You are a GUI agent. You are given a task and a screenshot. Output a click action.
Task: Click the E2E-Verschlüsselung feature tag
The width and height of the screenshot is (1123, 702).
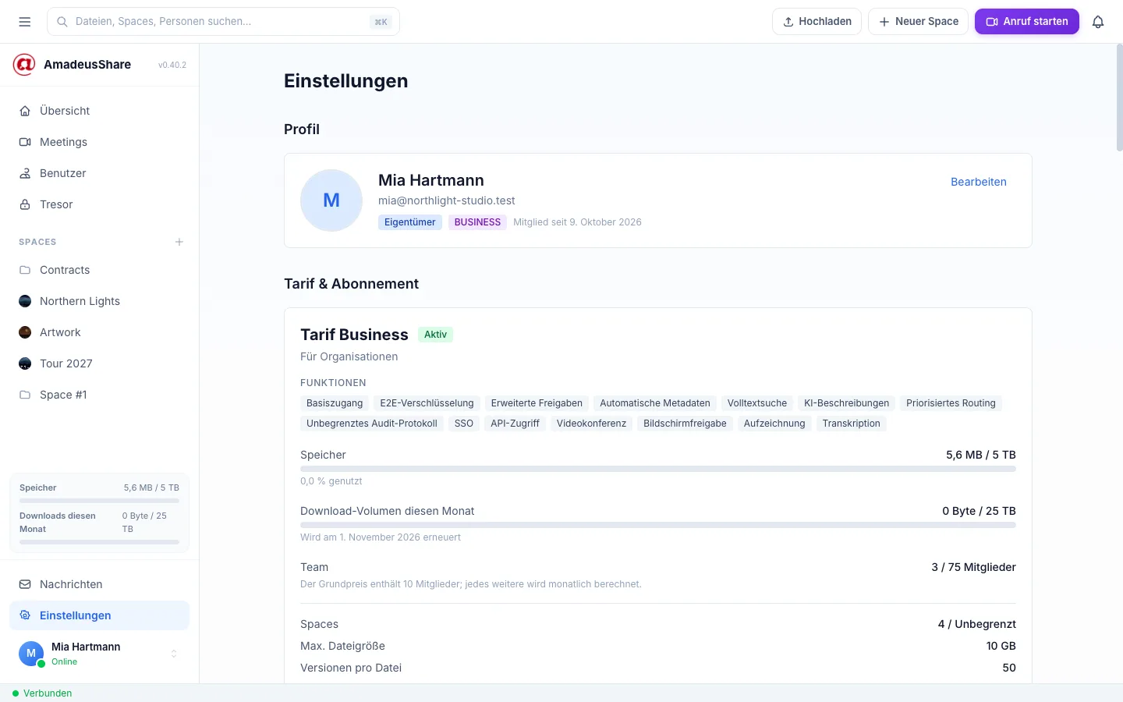(427, 403)
